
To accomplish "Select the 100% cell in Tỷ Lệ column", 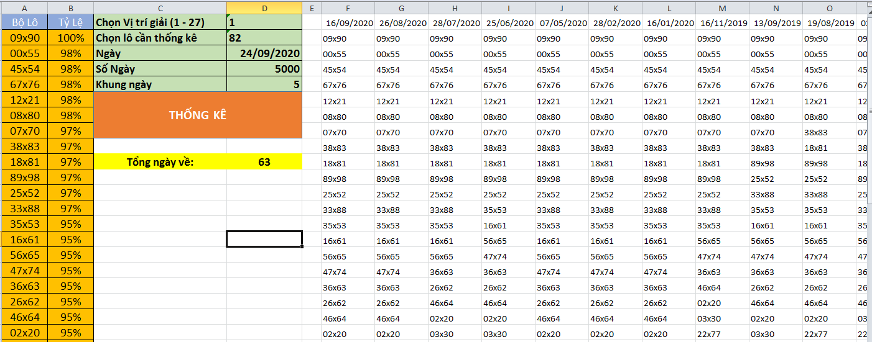I will click(x=71, y=38).
